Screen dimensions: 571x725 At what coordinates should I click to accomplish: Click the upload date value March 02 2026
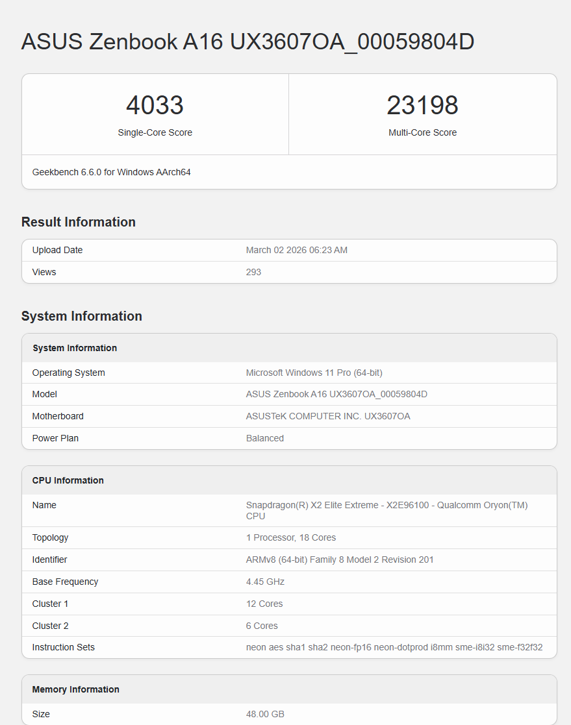tap(296, 250)
